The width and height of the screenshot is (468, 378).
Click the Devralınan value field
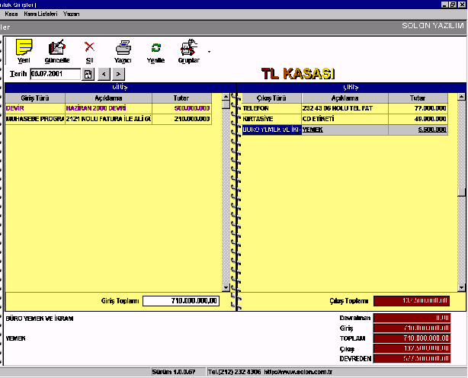412,318
